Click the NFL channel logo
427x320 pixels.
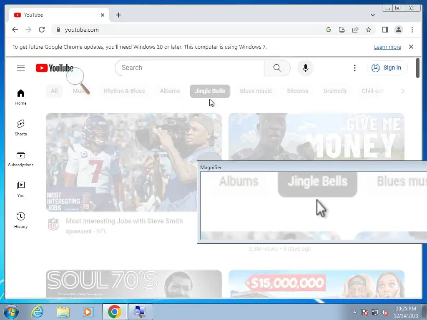coord(53,224)
